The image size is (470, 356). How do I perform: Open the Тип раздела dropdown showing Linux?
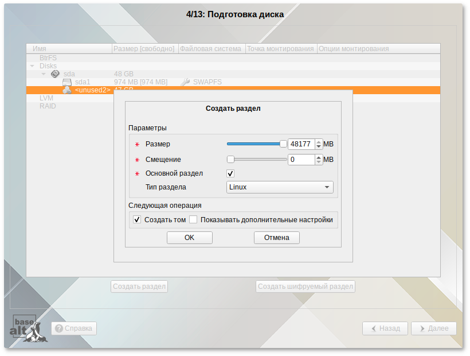pos(280,187)
